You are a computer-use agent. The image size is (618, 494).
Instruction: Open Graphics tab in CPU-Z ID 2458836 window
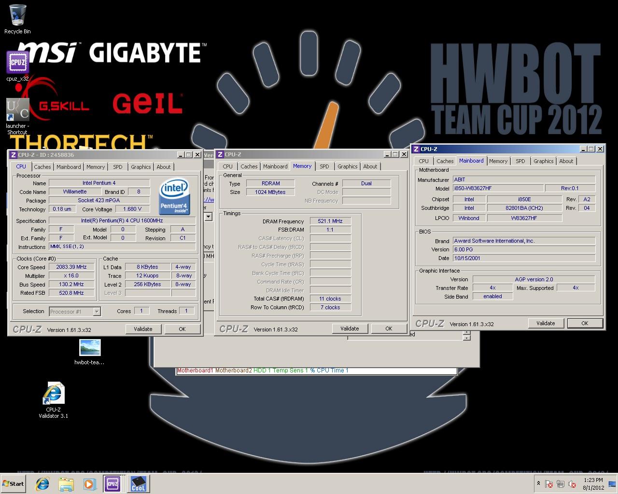tap(141, 167)
